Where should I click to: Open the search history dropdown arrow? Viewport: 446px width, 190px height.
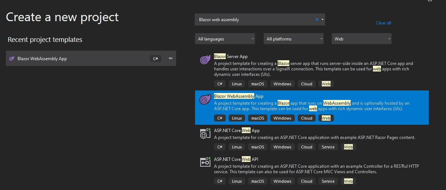coord(323,20)
